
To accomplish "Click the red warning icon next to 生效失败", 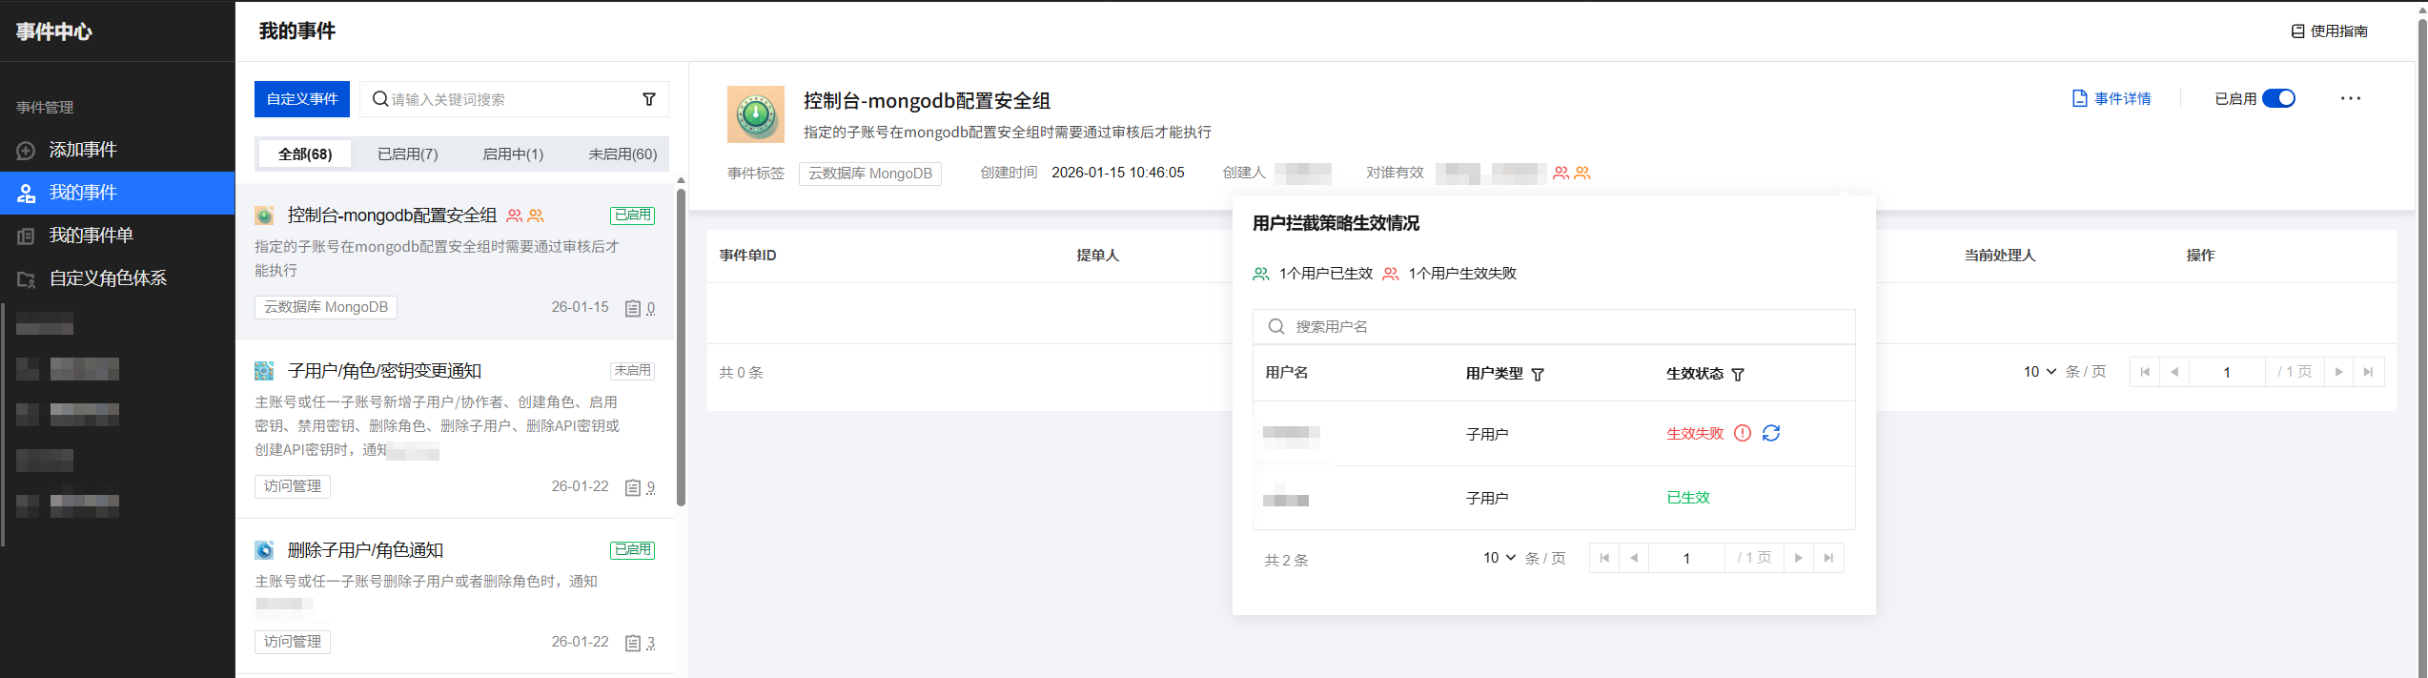I will coord(1743,433).
